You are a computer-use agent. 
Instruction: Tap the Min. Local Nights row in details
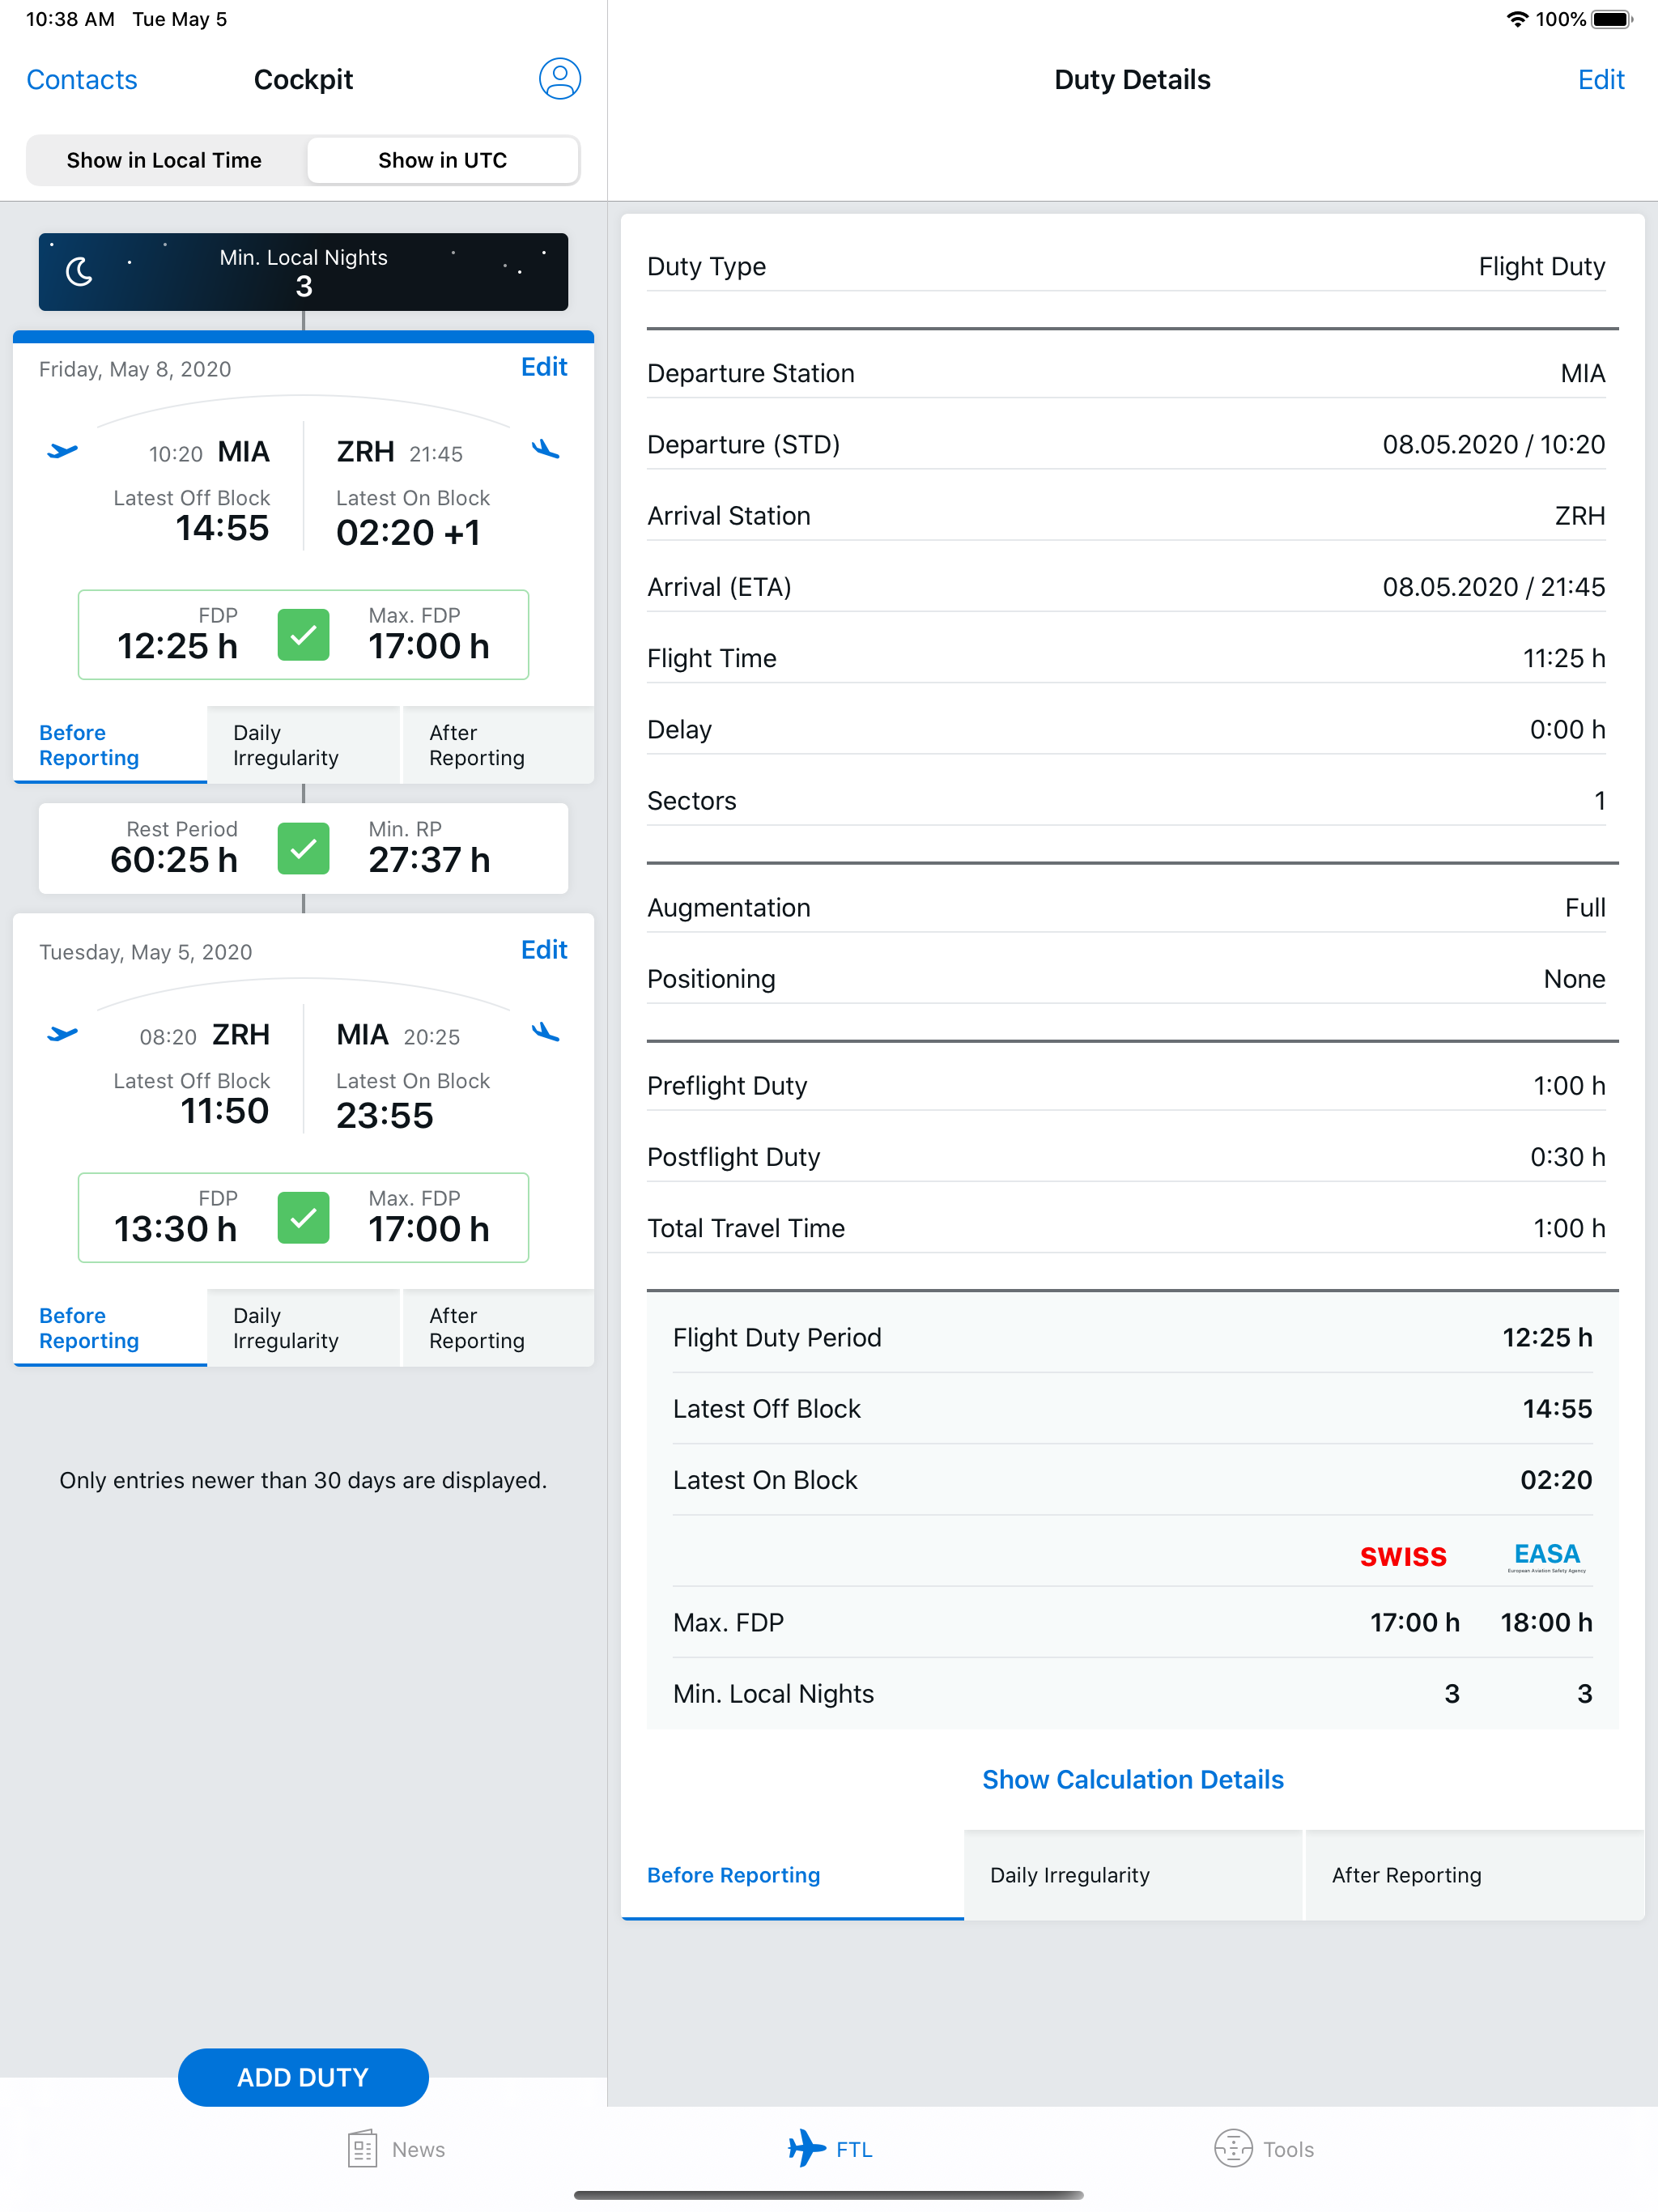point(1132,1693)
